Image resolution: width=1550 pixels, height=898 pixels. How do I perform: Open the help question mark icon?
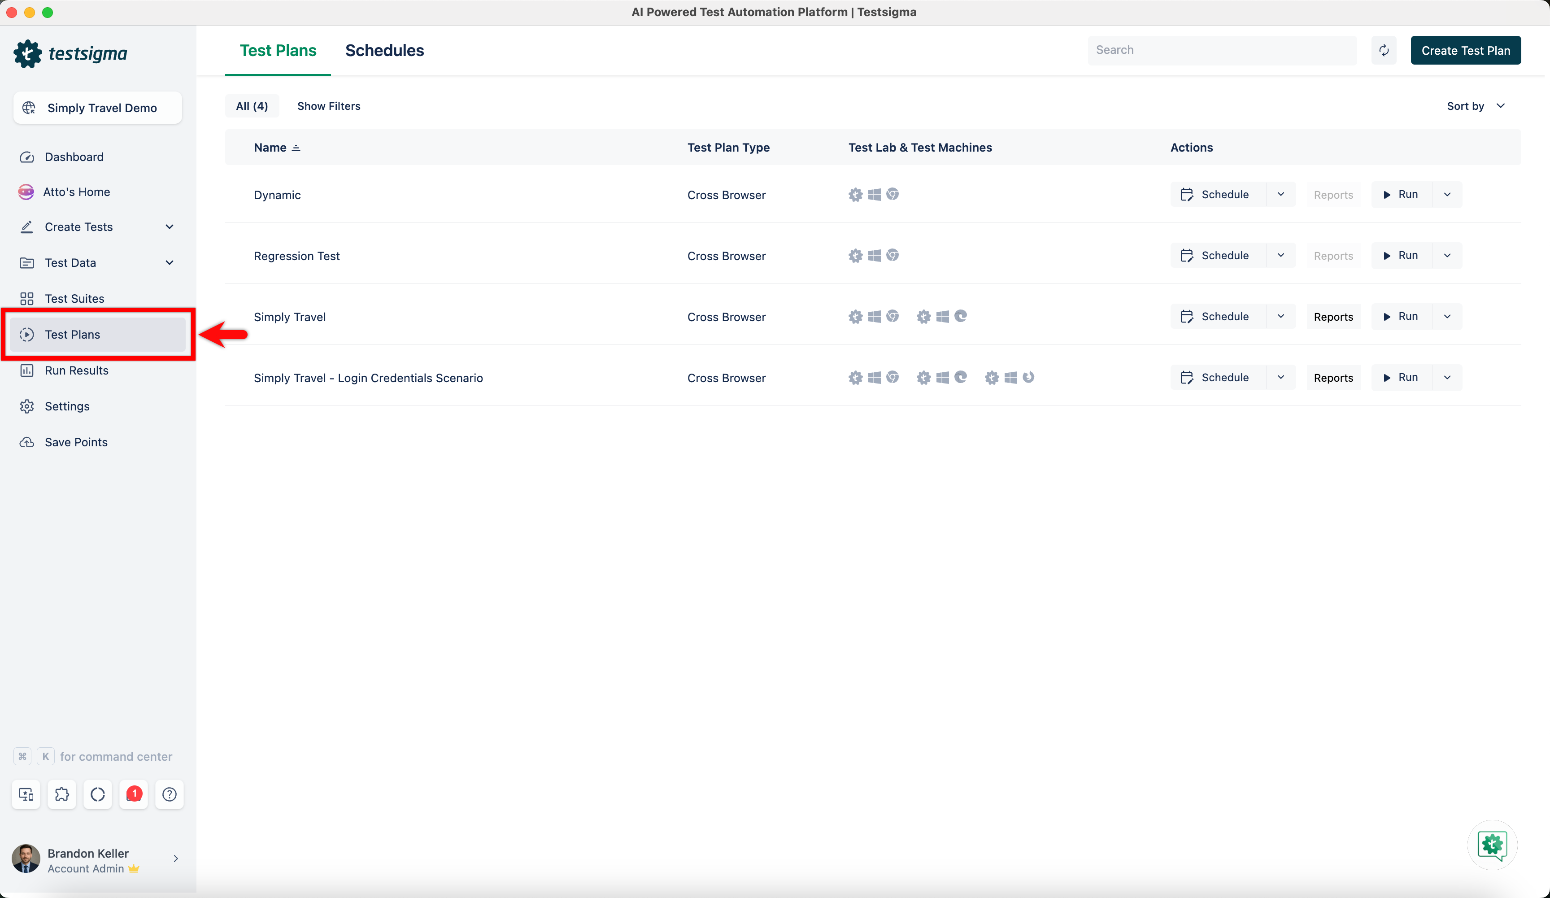[x=169, y=794]
